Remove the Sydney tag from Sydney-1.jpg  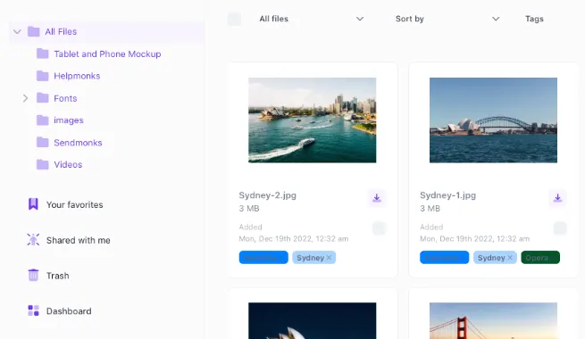click(510, 258)
